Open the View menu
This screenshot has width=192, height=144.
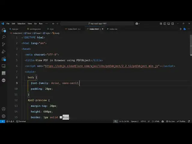(x=30, y=23)
